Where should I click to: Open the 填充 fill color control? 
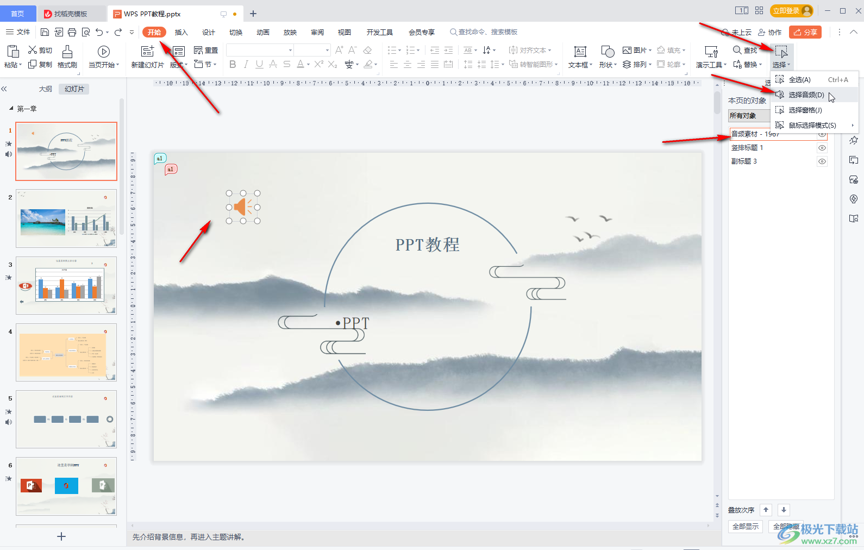coord(671,50)
